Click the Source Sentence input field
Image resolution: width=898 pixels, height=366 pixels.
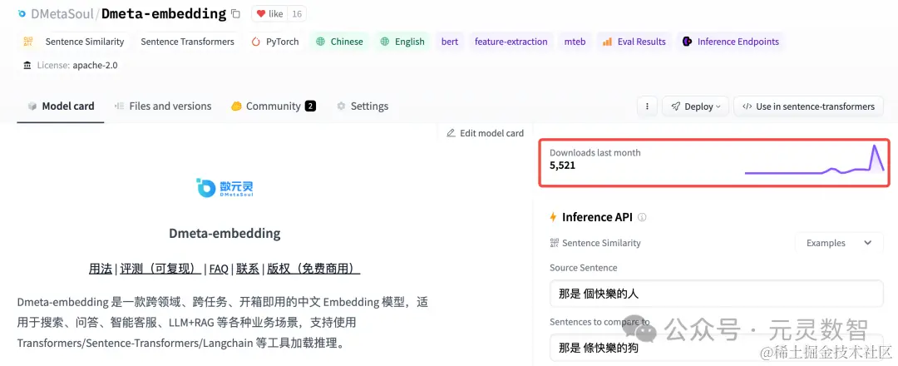tap(717, 294)
